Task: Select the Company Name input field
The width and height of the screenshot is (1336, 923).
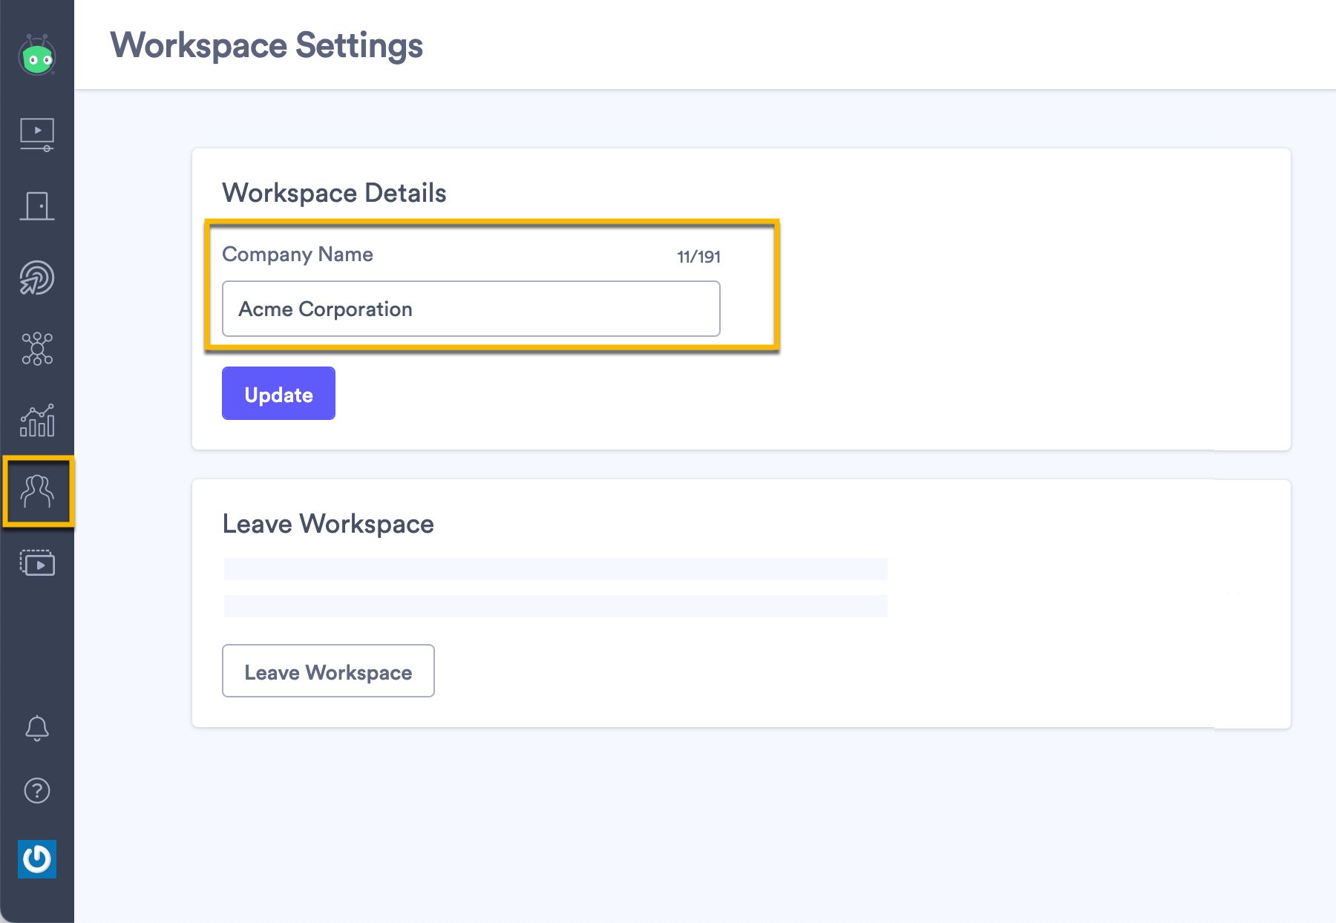Action: (x=471, y=309)
